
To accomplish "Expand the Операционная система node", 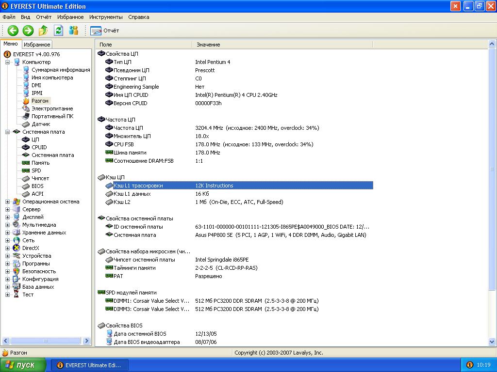I will point(8,201).
